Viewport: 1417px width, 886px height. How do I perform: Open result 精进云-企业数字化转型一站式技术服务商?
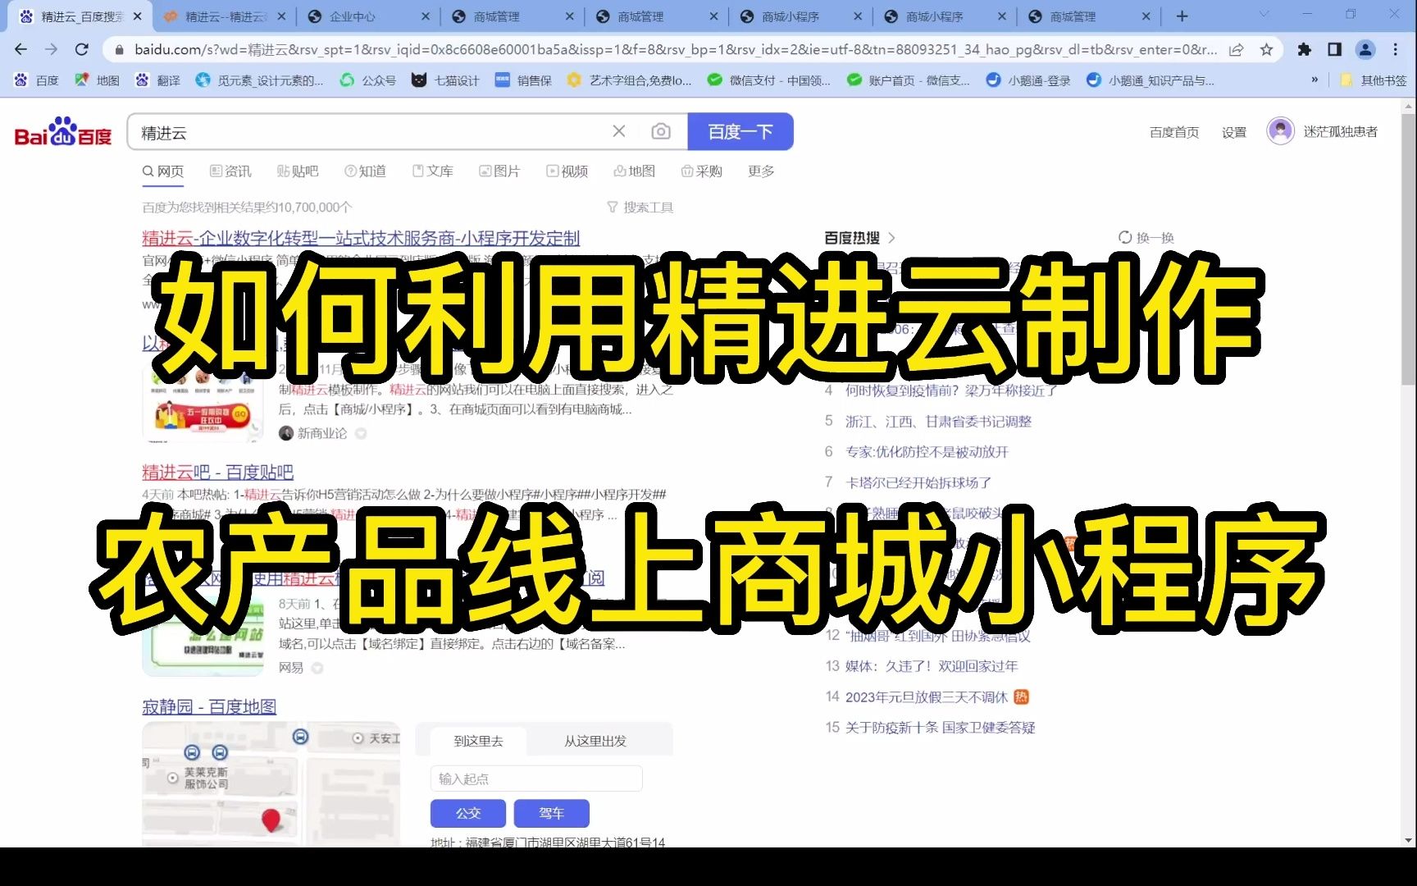(x=361, y=238)
